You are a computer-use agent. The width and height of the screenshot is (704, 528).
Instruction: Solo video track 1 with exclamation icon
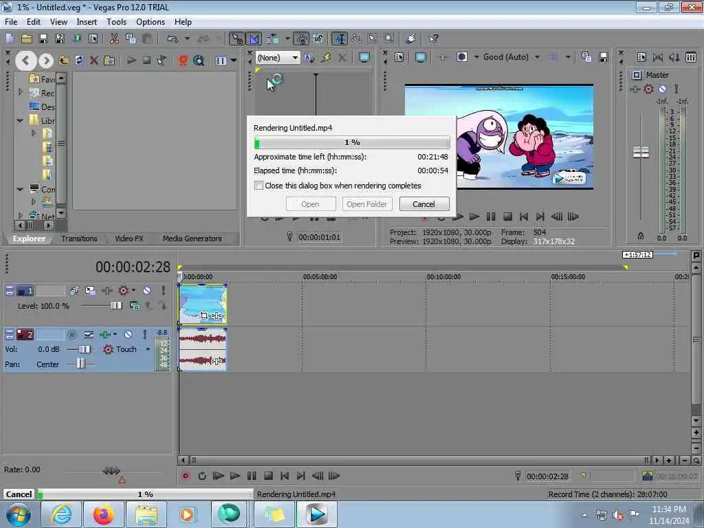164,291
